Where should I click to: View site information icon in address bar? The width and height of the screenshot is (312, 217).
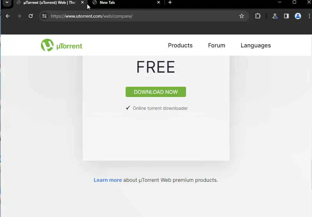pyautogui.click(x=44, y=16)
